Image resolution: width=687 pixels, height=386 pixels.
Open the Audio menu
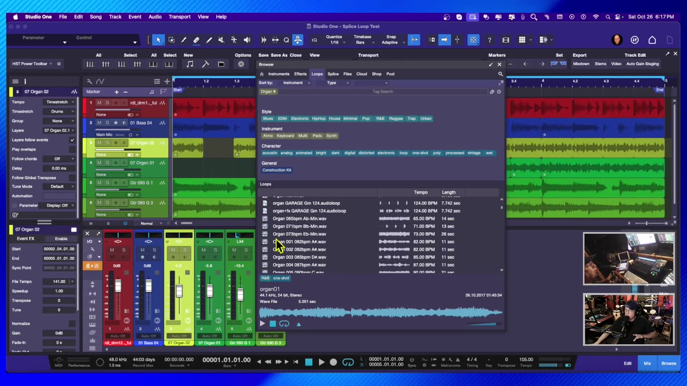[x=155, y=17]
